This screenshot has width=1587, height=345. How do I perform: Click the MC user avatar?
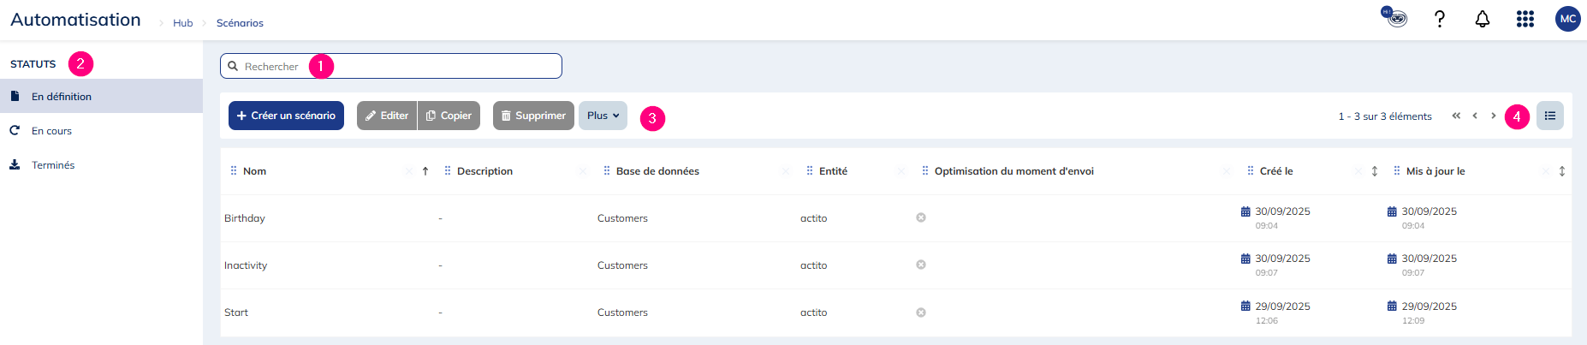pyautogui.click(x=1568, y=19)
